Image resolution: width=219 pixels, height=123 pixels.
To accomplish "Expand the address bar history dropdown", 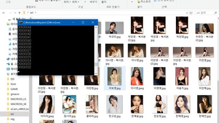I will coord(187,13).
